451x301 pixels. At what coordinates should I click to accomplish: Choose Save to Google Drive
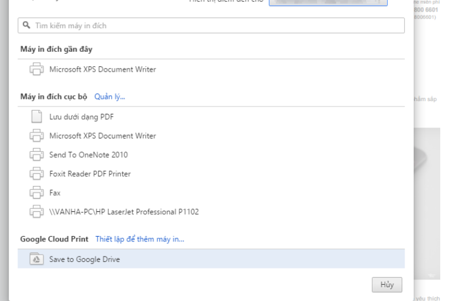click(211, 259)
